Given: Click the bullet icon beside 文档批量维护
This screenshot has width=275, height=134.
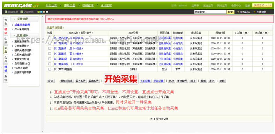Looking at the screenshot, I should 13,46.
